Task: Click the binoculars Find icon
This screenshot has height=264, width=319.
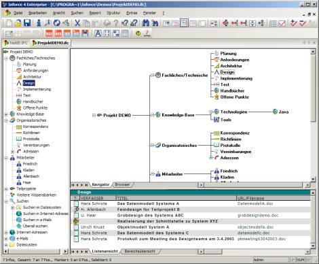Action: [146, 23]
